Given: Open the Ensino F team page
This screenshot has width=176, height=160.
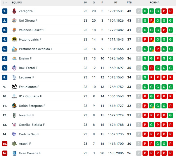Looking at the screenshot, I should (x=25, y=58).
